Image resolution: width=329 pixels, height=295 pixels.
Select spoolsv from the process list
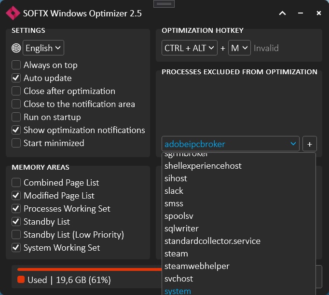(x=178, y=216)
